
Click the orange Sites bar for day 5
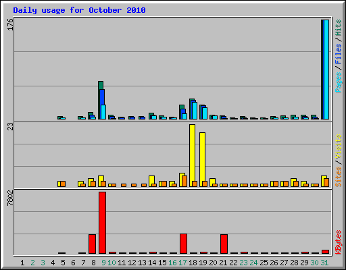click(x=63, y=184)
